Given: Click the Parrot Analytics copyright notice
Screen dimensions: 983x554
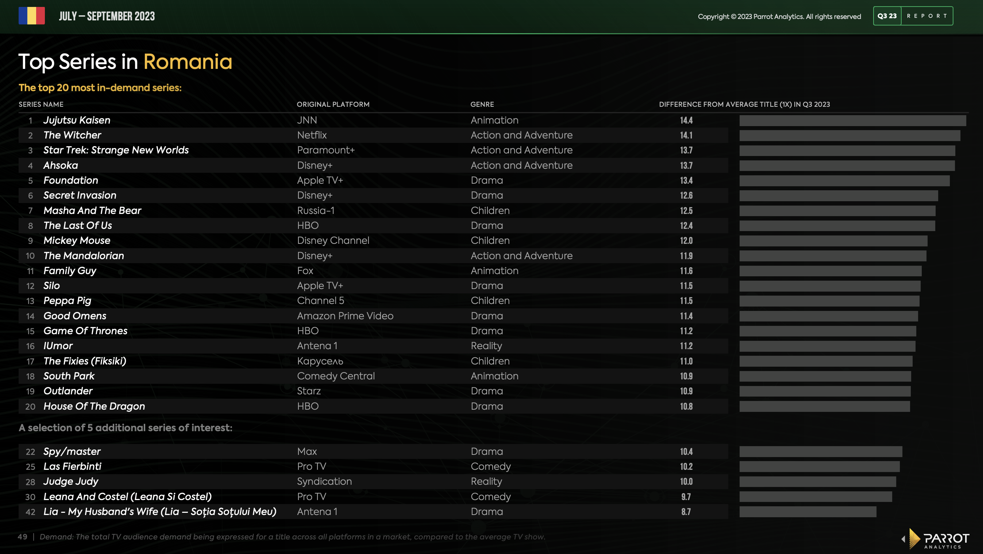Looking at the screenshot, I should (779, 16).
